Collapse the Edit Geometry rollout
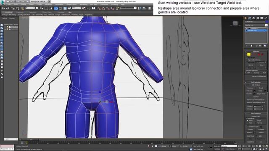 256,114
